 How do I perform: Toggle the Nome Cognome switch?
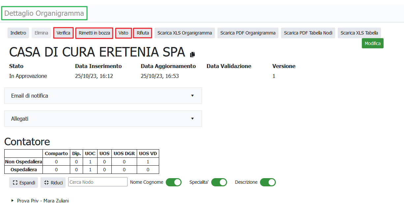[x=174, y=182]
